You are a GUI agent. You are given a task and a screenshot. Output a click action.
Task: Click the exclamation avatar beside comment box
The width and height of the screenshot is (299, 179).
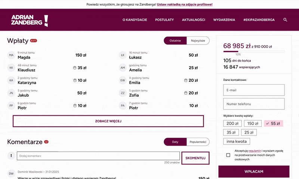coord(11,156)
